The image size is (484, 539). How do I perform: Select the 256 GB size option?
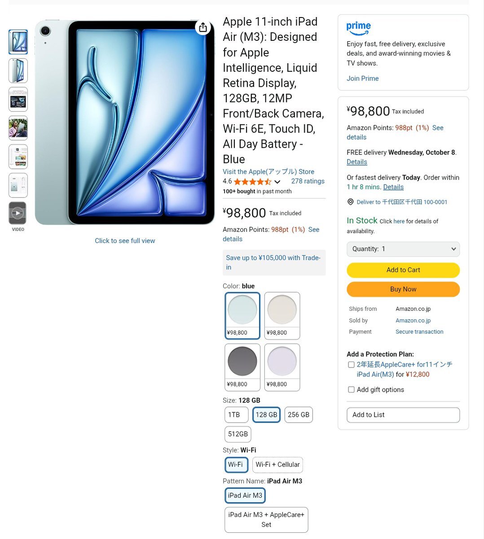[299, 415]
